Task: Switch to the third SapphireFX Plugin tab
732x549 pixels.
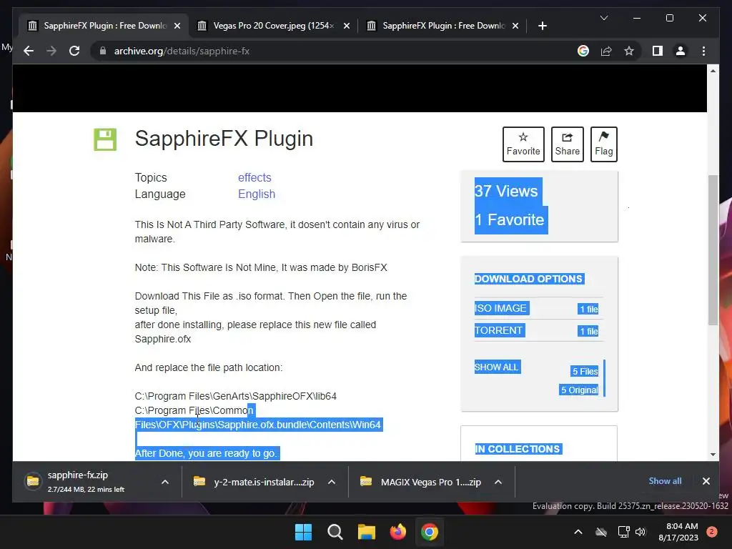Action: tap(442, 26)
